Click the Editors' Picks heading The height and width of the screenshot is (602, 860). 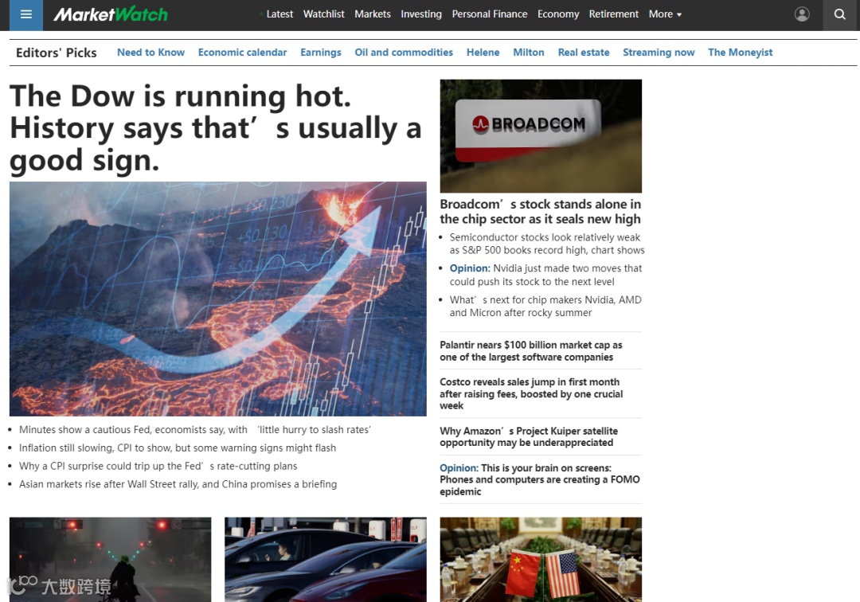pyautogui.click(x=57, y=53)
